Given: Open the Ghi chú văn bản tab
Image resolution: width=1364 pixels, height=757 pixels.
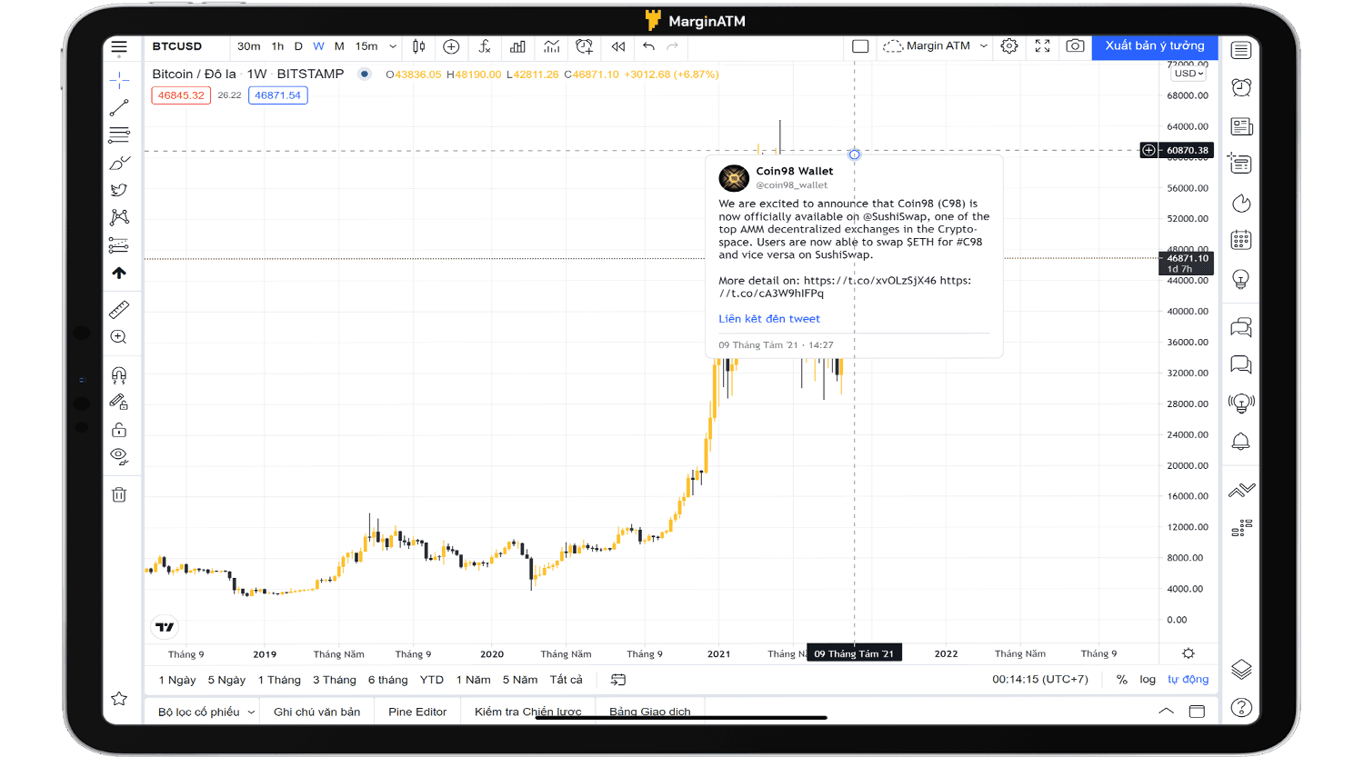Looking at the screenshot, I should point(316,712).
